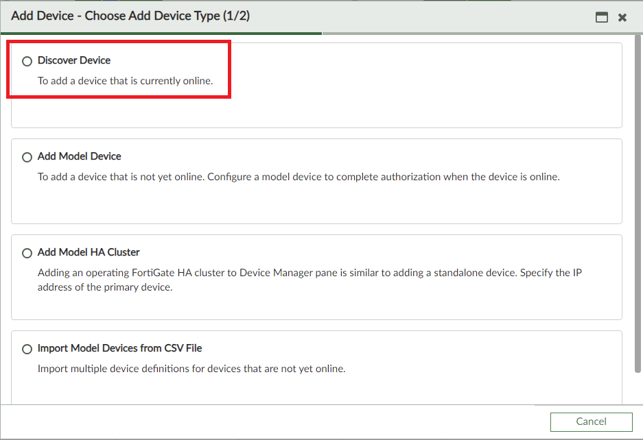The image size is (643, 440).
Task: Maximize the Add Device dialog window icon
Action: [602, 17]
